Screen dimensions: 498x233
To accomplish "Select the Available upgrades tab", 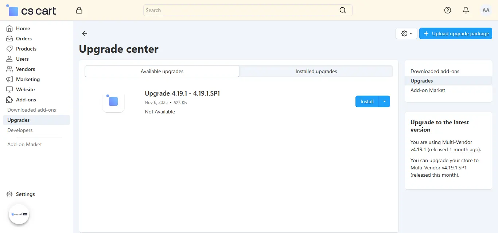I will 162,71.
